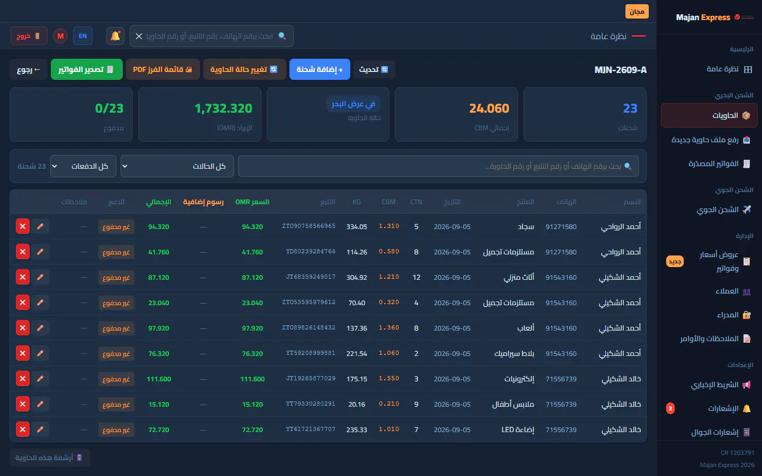This screenshot has width=762, height=476.
Task: Open رفع ملف حاوية جديدة sidebar item
Action: pos(709,140)
